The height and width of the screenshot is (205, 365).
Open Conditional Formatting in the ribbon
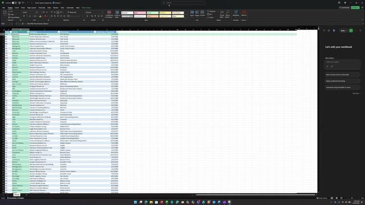coord(109,14)
